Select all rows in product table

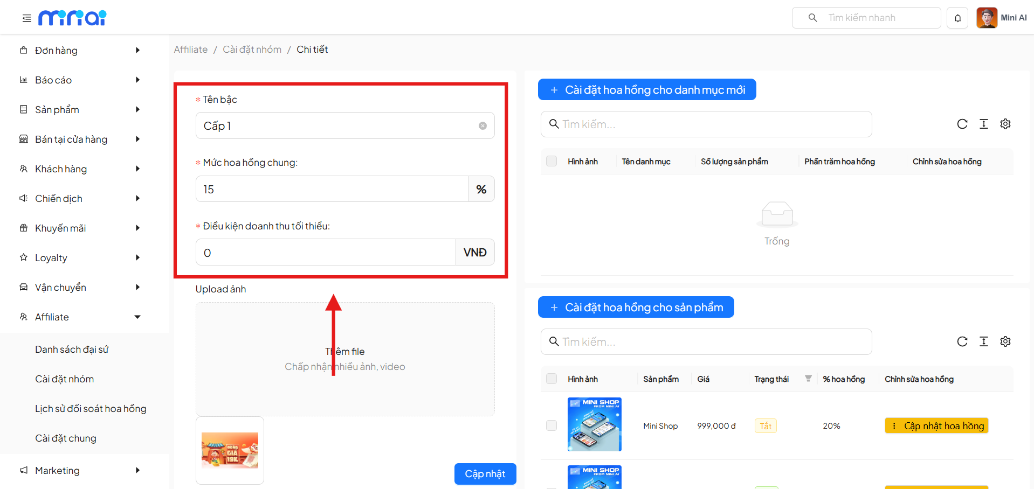[552, 379]
